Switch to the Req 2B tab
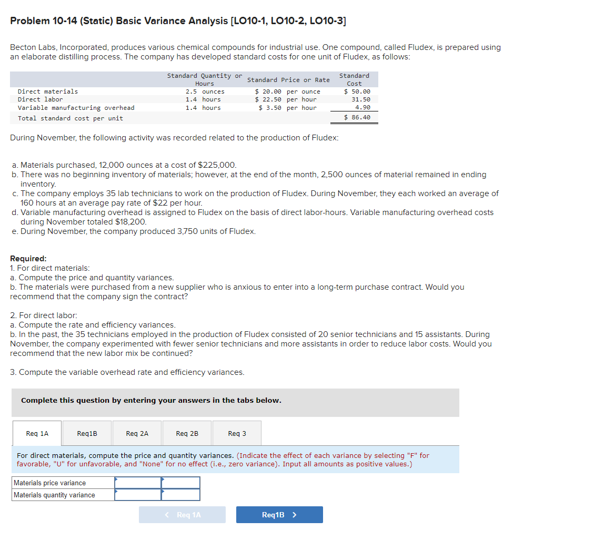Viewport: 614px width, 541px height. click(x=187, y=433)
